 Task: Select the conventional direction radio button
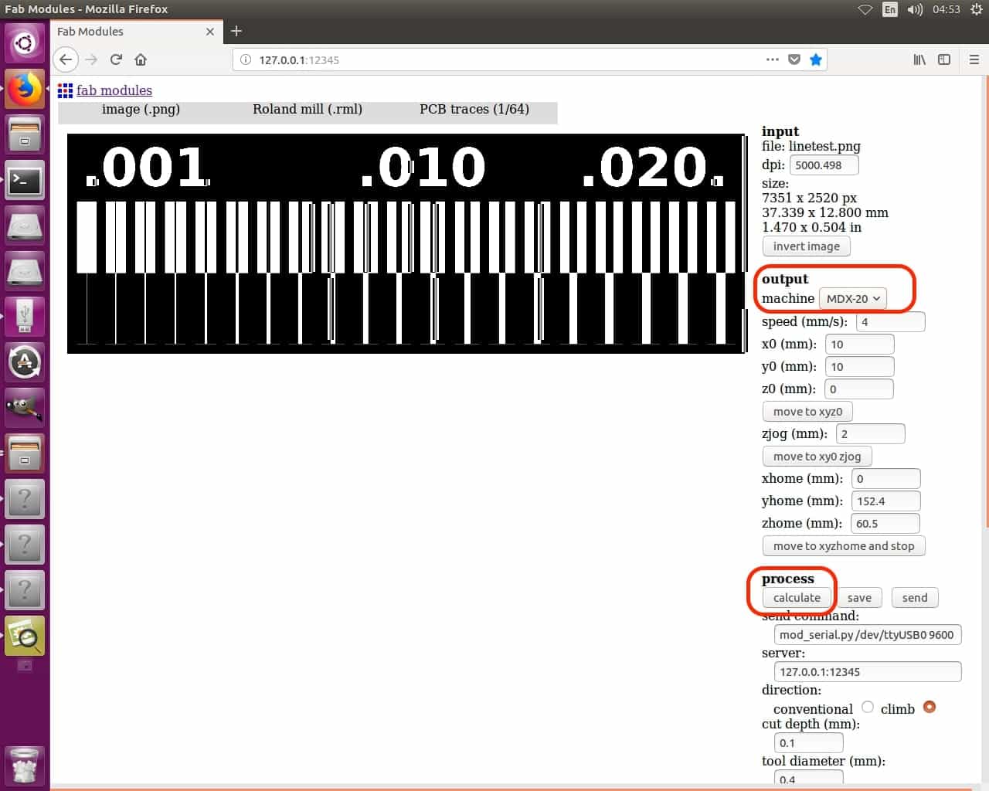coord(868,707)
